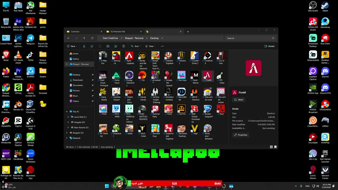Image resolution: width=338 pixels, height=190 pixels.
Task: Click the Properties button
Action: 241,135
